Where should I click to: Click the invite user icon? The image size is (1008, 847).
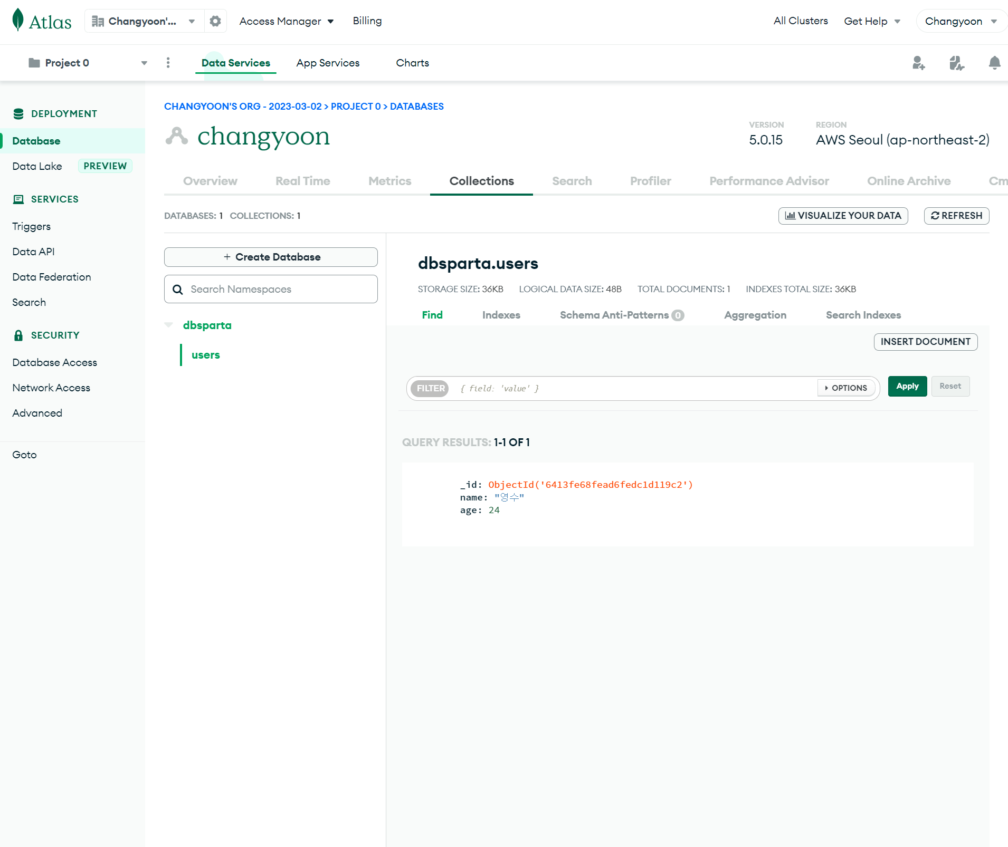point(919,63)
